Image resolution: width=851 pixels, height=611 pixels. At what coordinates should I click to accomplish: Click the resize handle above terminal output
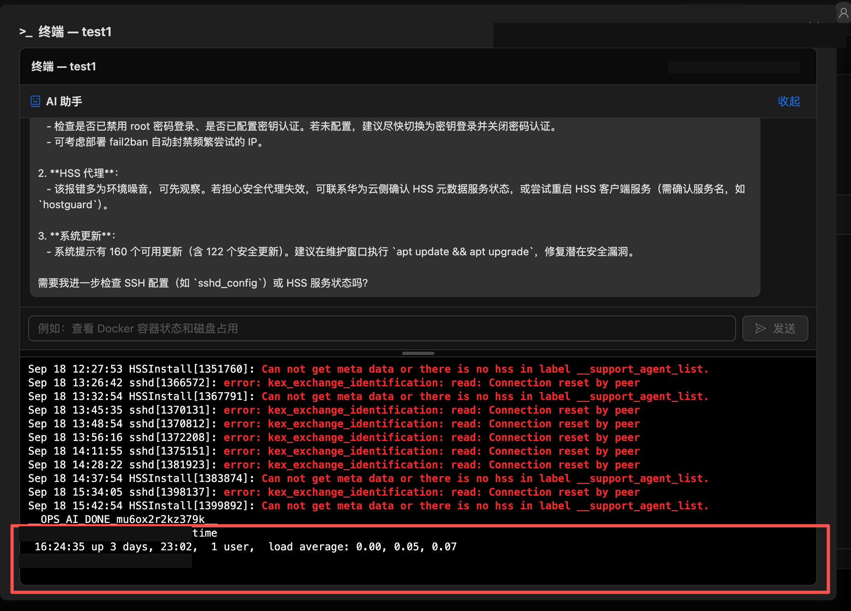pos(418,353)
